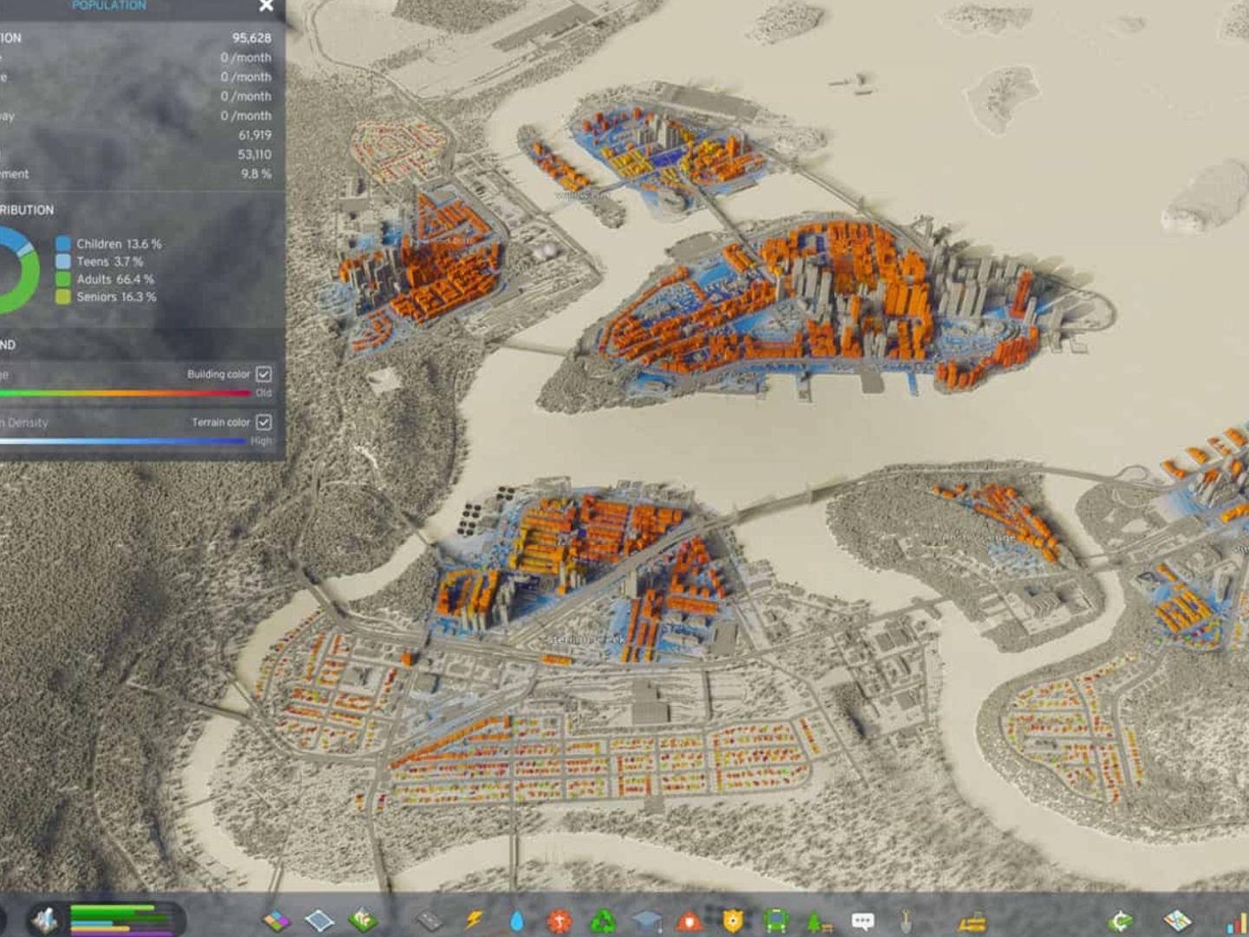
Task: Open the Fire and Rescue menu
Action: [x=690, y=921]
